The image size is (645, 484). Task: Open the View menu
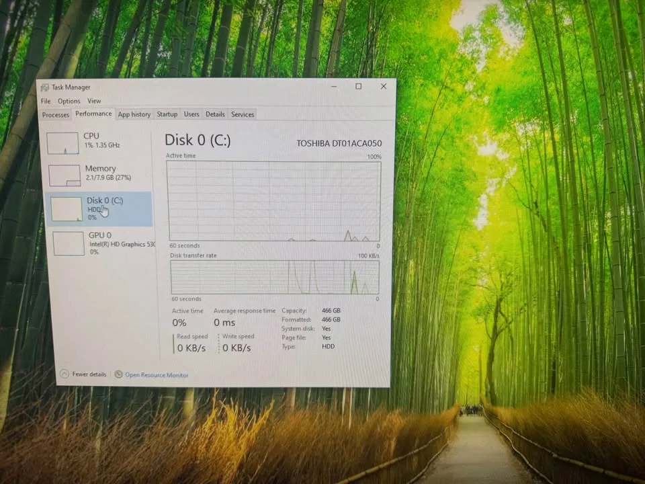click(x=94, y=102)
